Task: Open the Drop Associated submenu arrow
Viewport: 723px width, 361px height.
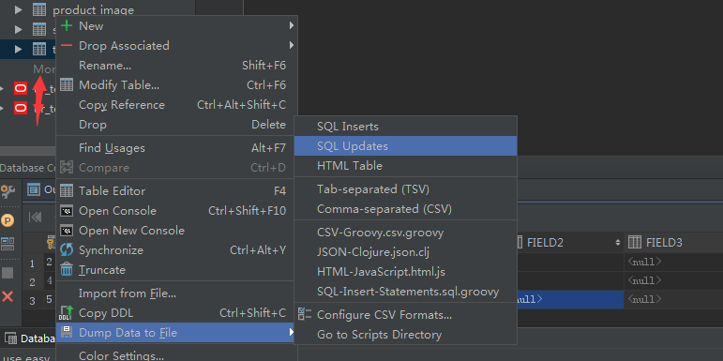Action: point(292,46)
